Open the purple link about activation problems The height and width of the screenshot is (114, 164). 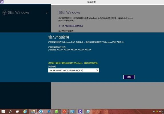point(71,26)
